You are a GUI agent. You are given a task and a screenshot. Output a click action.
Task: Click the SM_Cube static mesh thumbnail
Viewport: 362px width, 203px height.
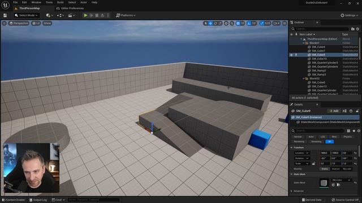click(324, 183)
